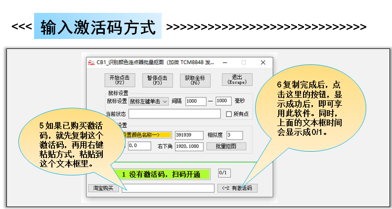Click the 批量抠图 button
The width and height of the screenshot is (392, 209).
(x=226, y=146)
